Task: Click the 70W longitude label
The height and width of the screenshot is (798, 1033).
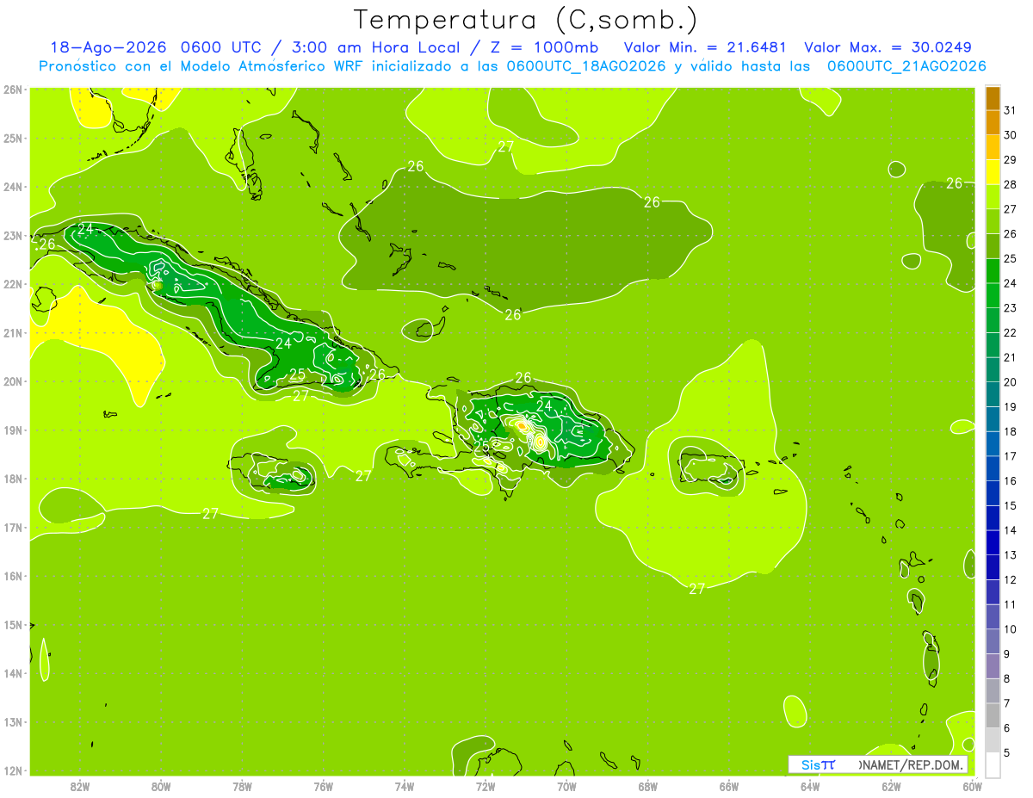Action: [566, 786]
